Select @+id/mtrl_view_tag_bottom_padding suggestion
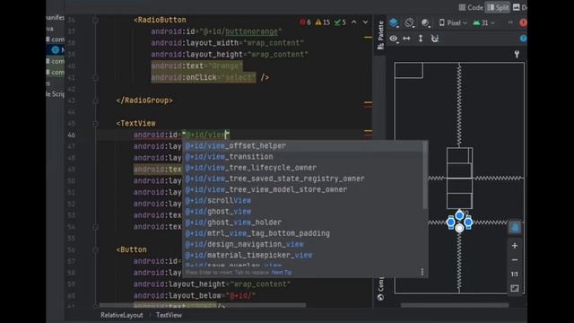The width and height of the screenshot is (574, 323). pyautogui.click(x=302, y=233)
